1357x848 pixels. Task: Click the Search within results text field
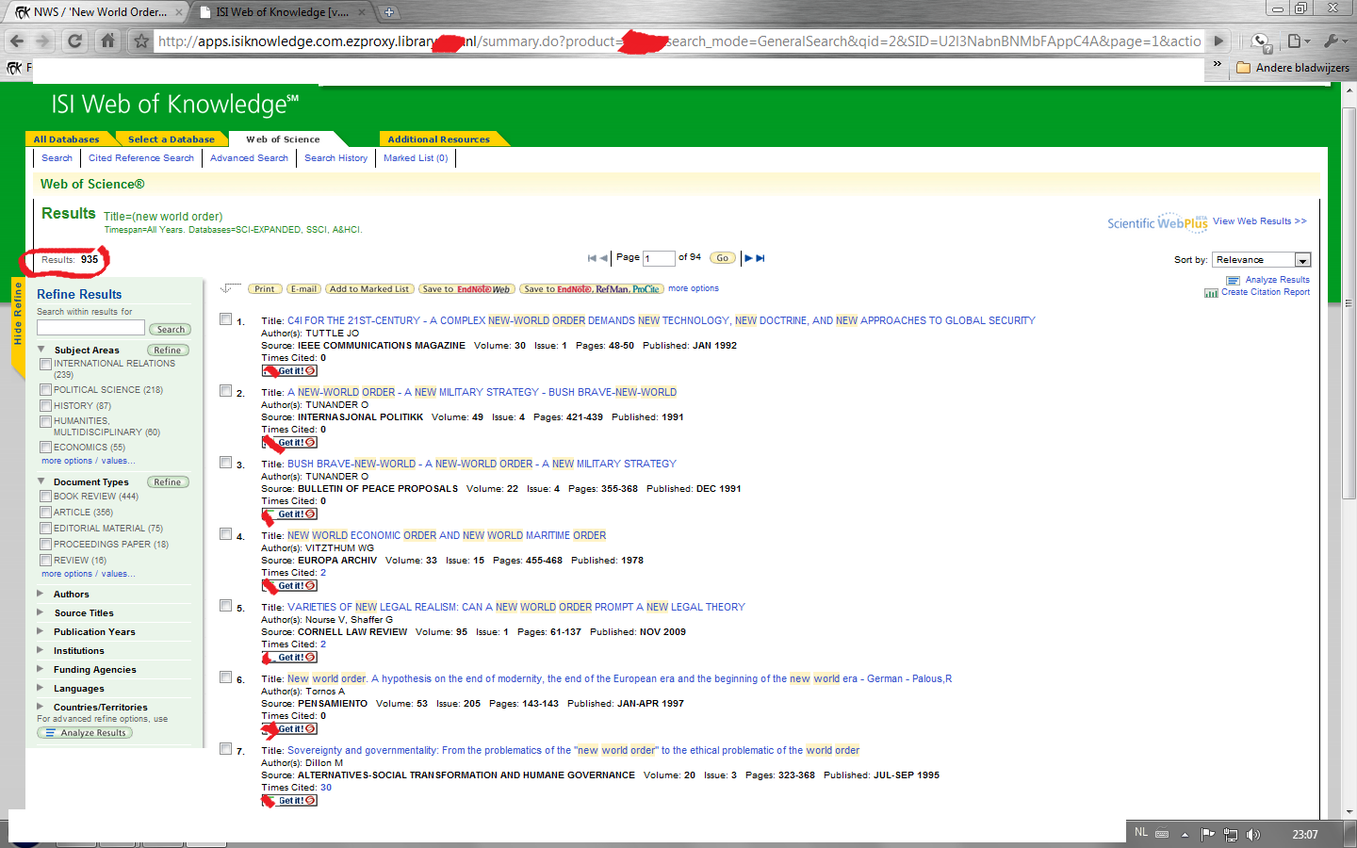pyautogui.click(x=90, y=328)
